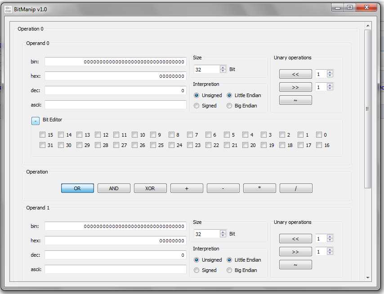Click Operand 1 hex input field
Screen dimensions: 384x294
click(x=116, y=241)
